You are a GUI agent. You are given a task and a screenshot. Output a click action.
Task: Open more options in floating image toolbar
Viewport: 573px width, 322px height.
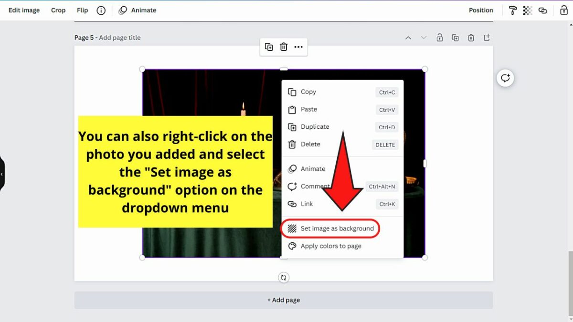click(298, 47)
